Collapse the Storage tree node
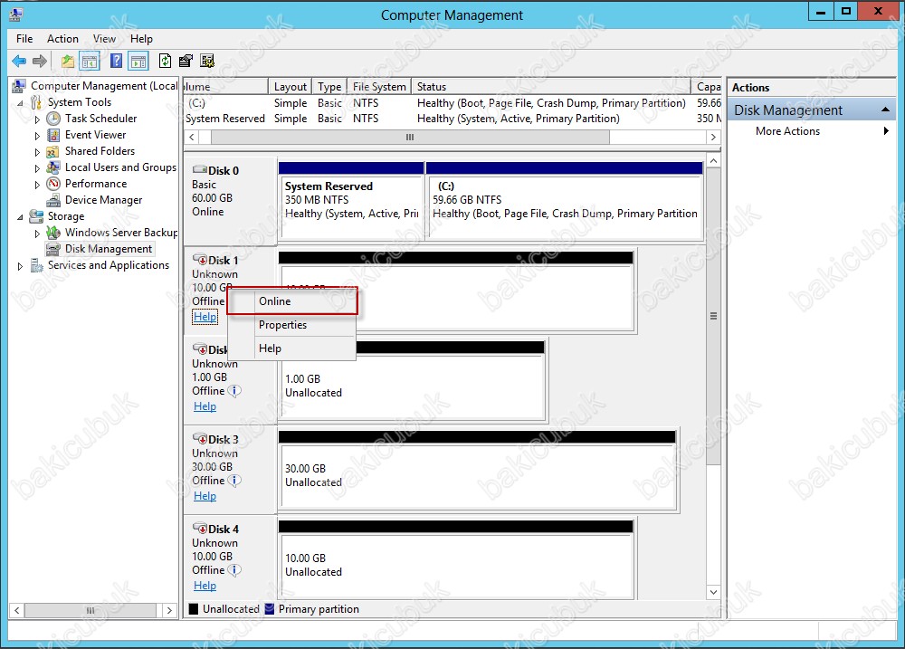The image size is (905, 649). point(20,217)
